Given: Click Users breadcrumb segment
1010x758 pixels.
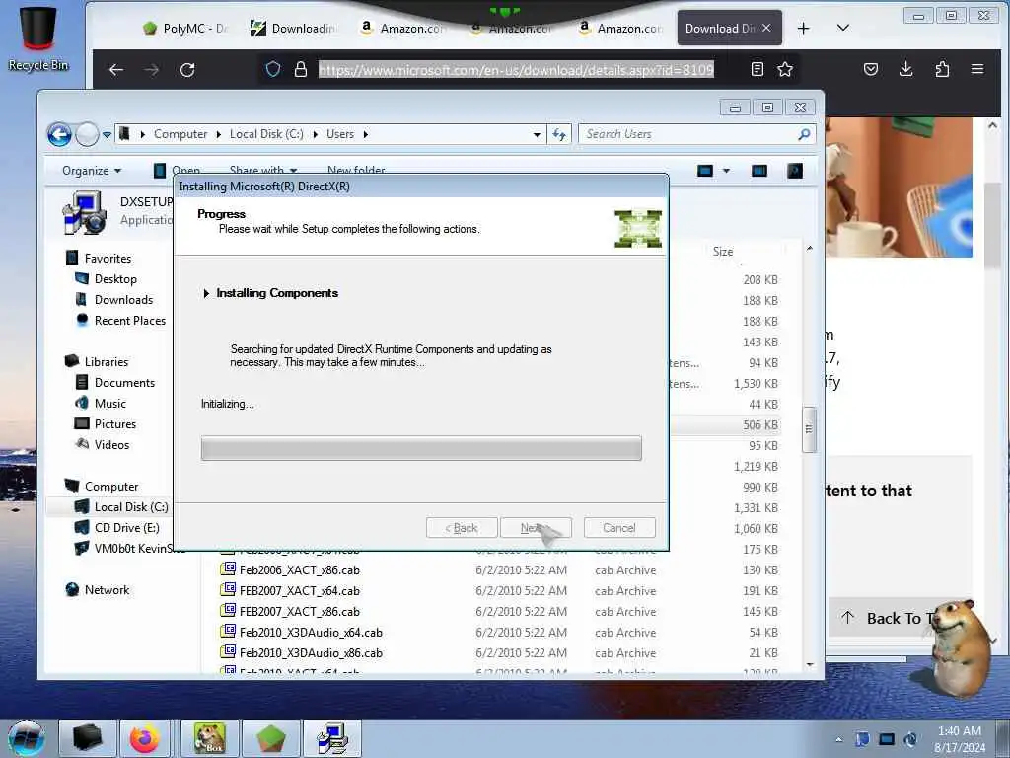Looking at the screenshot, I should point(340,134).
